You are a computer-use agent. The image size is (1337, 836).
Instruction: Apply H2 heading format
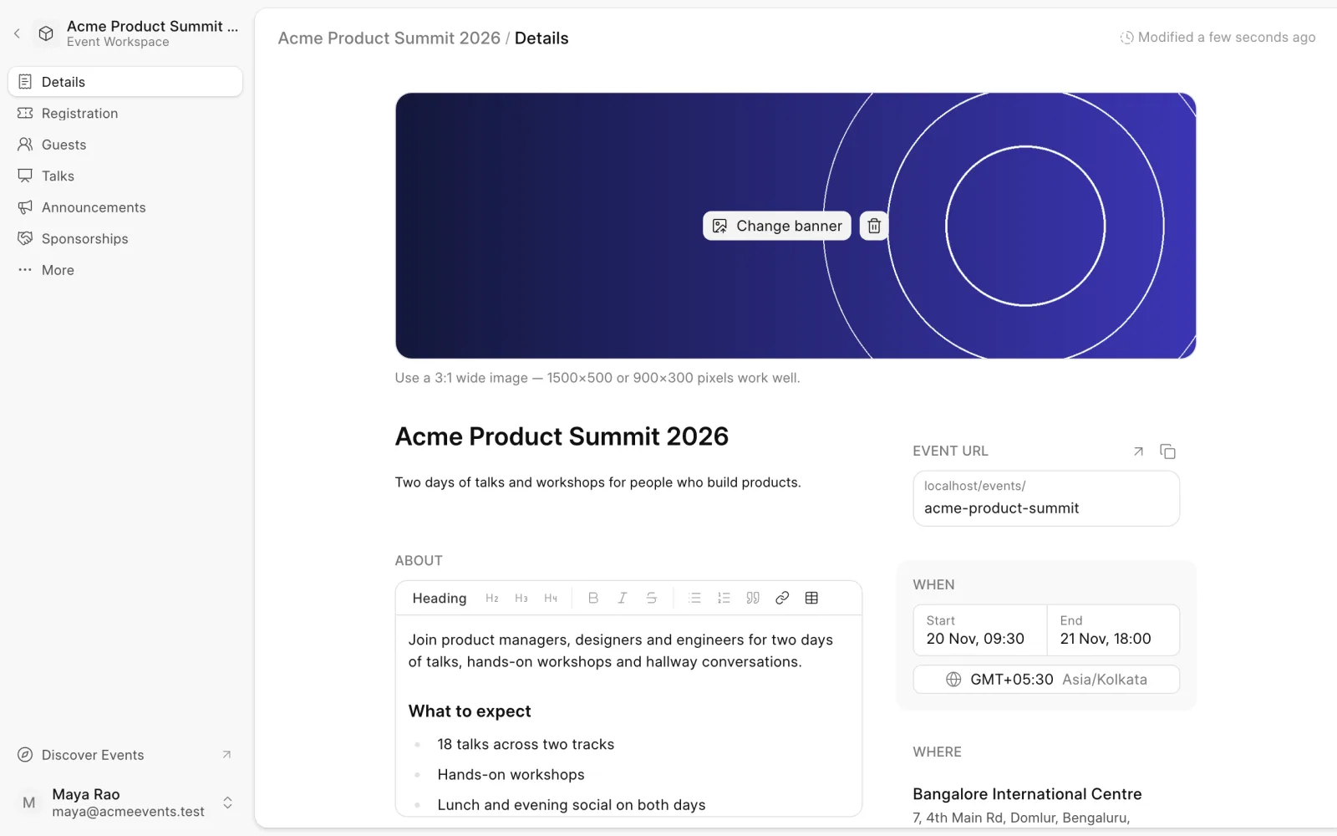[492, 598]
